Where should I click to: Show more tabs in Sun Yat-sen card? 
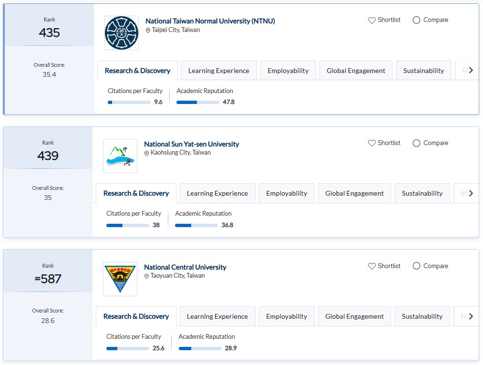(471, 193)
